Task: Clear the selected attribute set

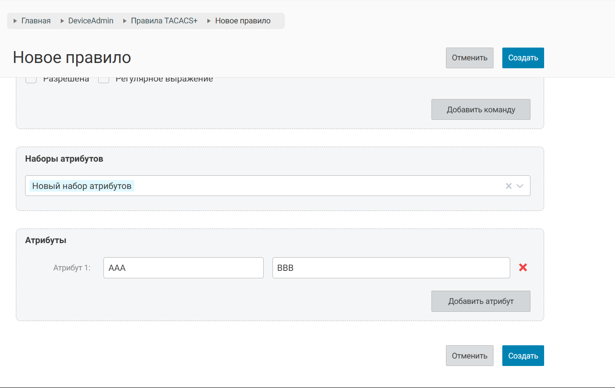Action: [508, 186]
